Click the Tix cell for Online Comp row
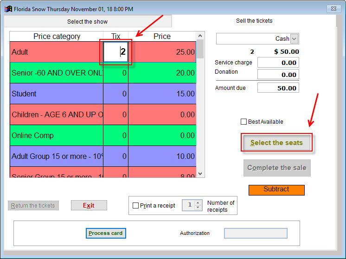The height and width of the screenshot is (259, 346). [x=116, y=135]
